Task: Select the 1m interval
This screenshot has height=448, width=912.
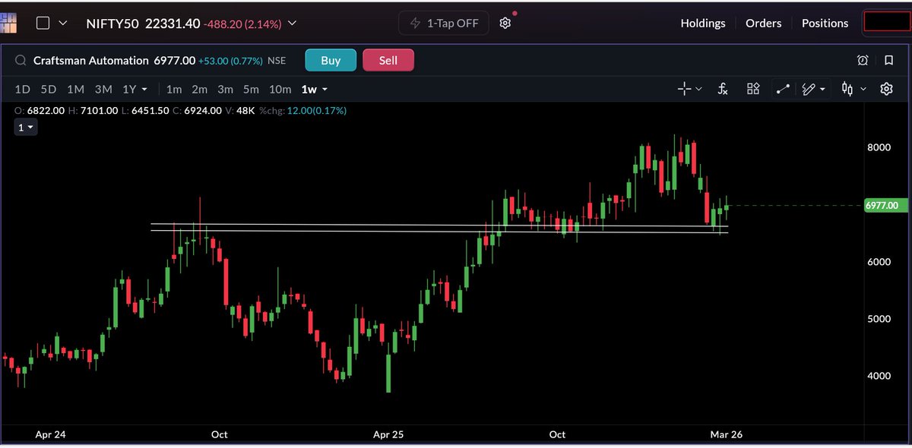Action: [x=174, y=89]
